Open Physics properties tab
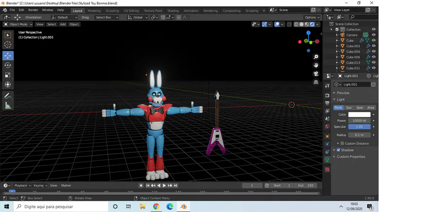Viewport: 439px width, 212px height. pyautogui.click(x=327, y=144)
